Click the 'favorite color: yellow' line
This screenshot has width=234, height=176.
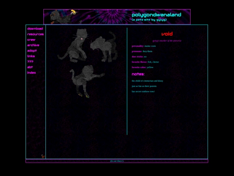(x=143, y=67)
